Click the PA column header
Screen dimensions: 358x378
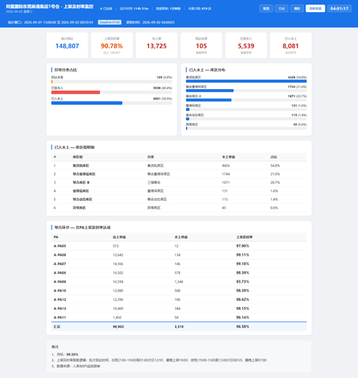tap(56, 237)
